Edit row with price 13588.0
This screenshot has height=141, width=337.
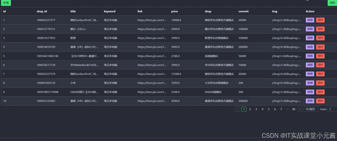pyautogui.click(x=310, y=74)
